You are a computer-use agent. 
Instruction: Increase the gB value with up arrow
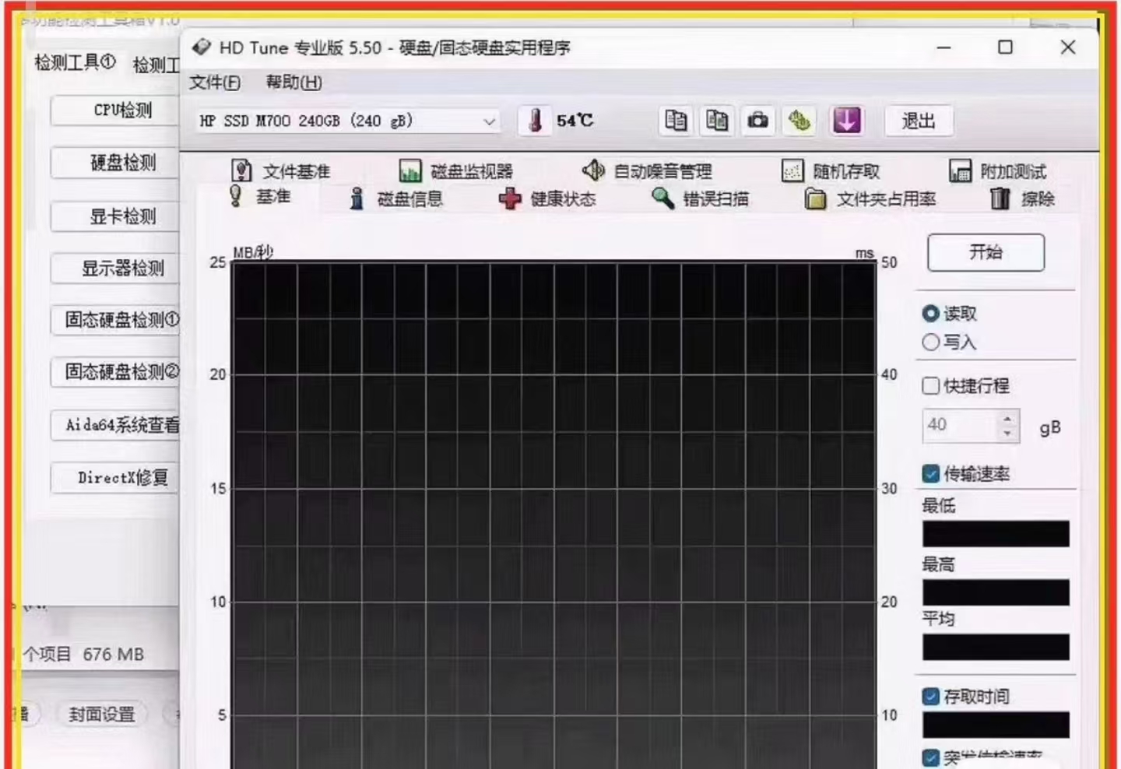pyautogui.click(x=1008, y=418)
